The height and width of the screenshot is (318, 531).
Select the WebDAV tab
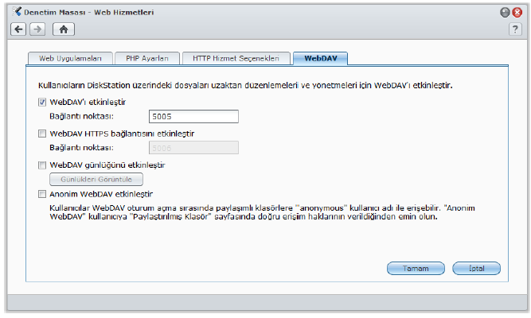point(320,59)
